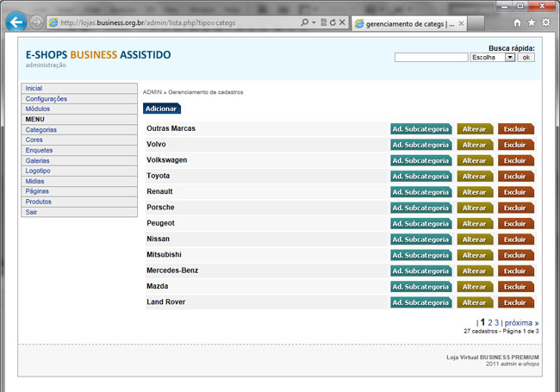Image resolution: width=560 pixels, height=392 pixels.
Task: Add subcategory to Volkswagen
Action: click(x=420, y=160)
